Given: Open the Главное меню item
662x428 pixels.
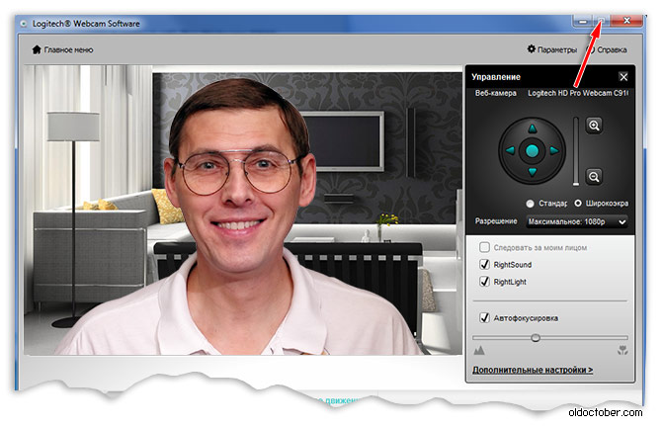Looking at the screenshot, I should point(62,49).
